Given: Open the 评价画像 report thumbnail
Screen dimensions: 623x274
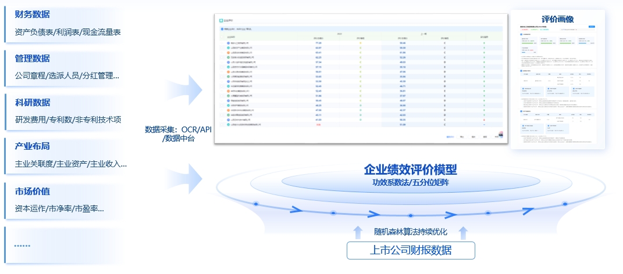Looking at the screenshot, I should tap(557, 81).
